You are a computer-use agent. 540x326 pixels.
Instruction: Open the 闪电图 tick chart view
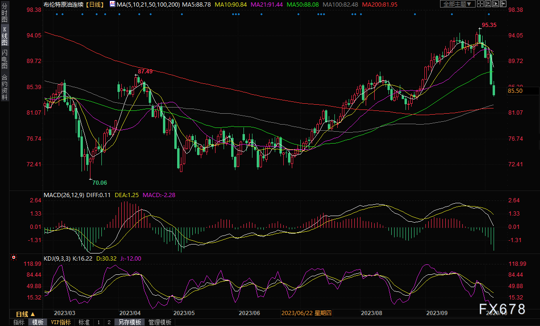click(4, 59)
